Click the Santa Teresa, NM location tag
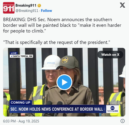This screenshot has height=125, width=129. (21, 56)
